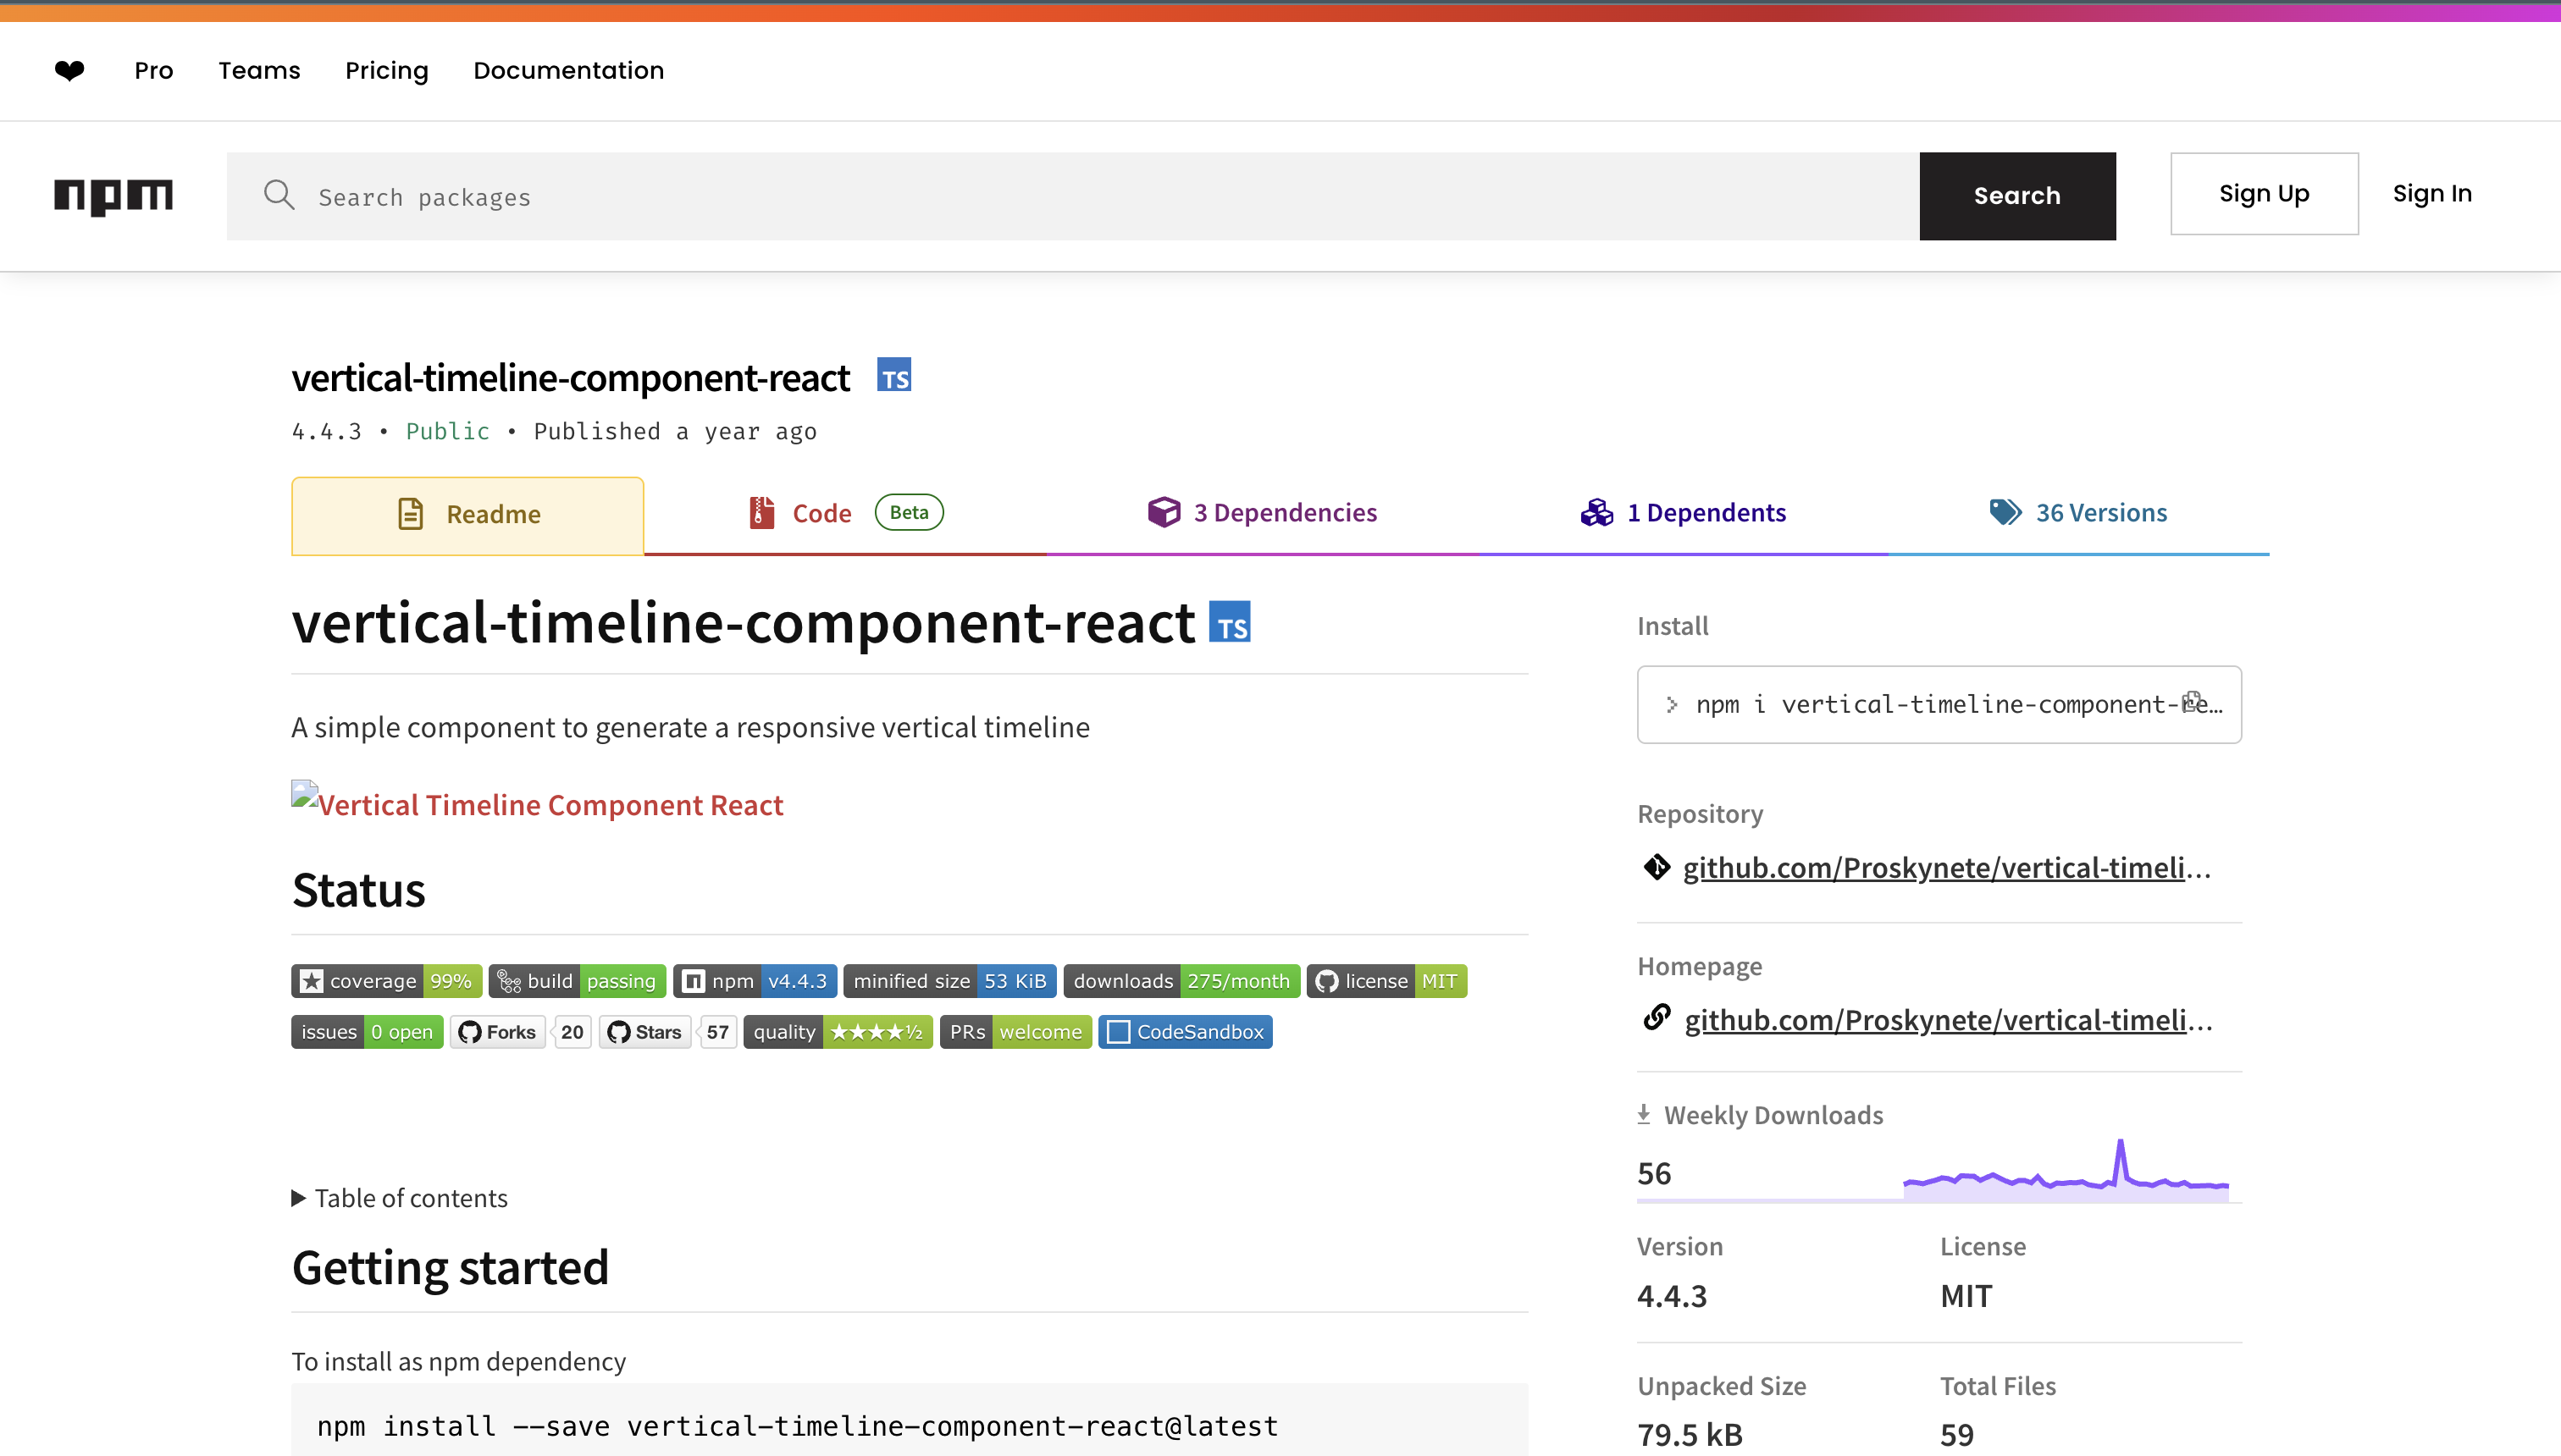Open the npm v4.4.3 badge
The image size is (2561, 1456).
pos(755,981)
